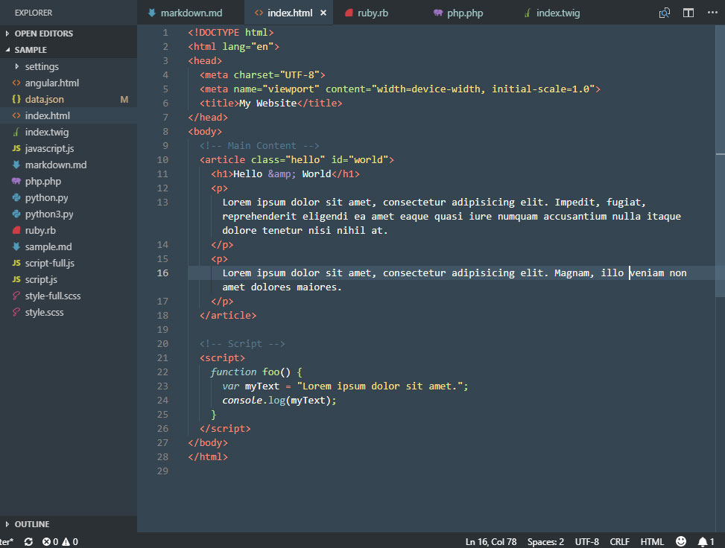
Task: Click the console.log(myText) line
Action: 279,400
